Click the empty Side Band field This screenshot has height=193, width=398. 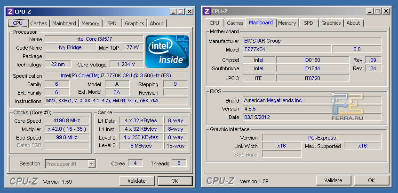point(282,154)
